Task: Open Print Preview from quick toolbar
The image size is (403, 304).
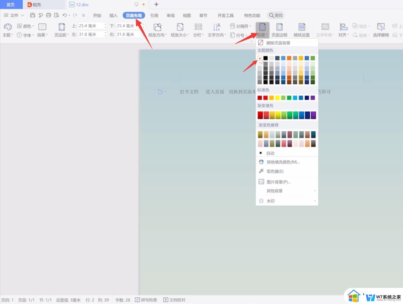Action: point(57,15)
